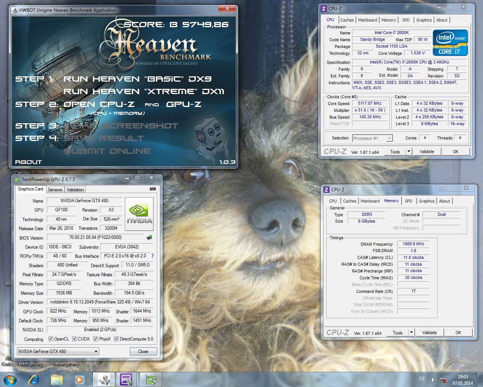Click Driver Version field ForceWare 320.49
The image size is (483, 387).
coord(100,302)
